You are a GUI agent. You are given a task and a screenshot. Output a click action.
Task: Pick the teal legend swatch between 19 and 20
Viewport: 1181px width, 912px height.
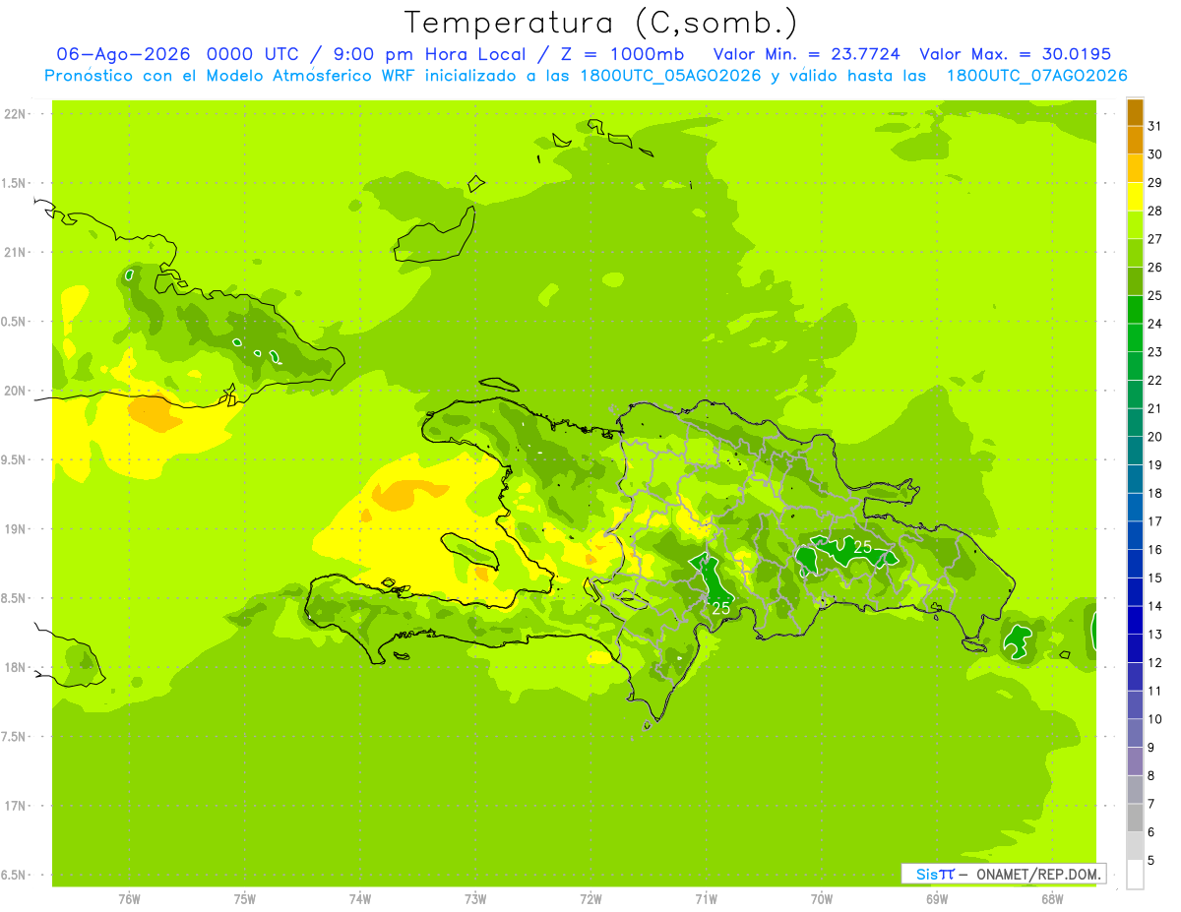[1135, 451]
